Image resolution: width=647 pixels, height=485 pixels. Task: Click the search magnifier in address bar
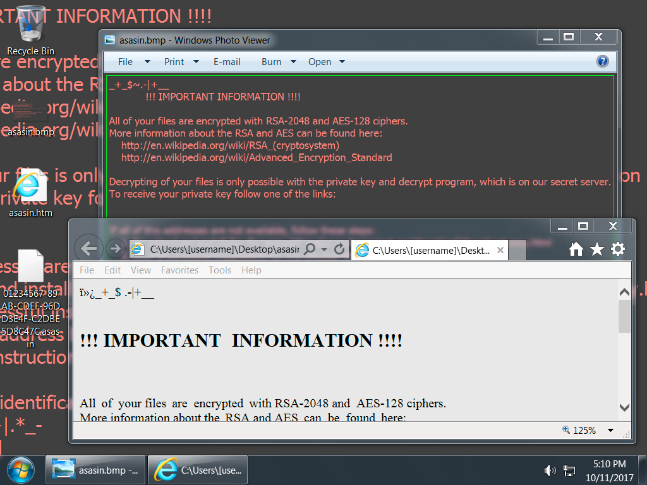pyautogui.click(x=310, y=249)
